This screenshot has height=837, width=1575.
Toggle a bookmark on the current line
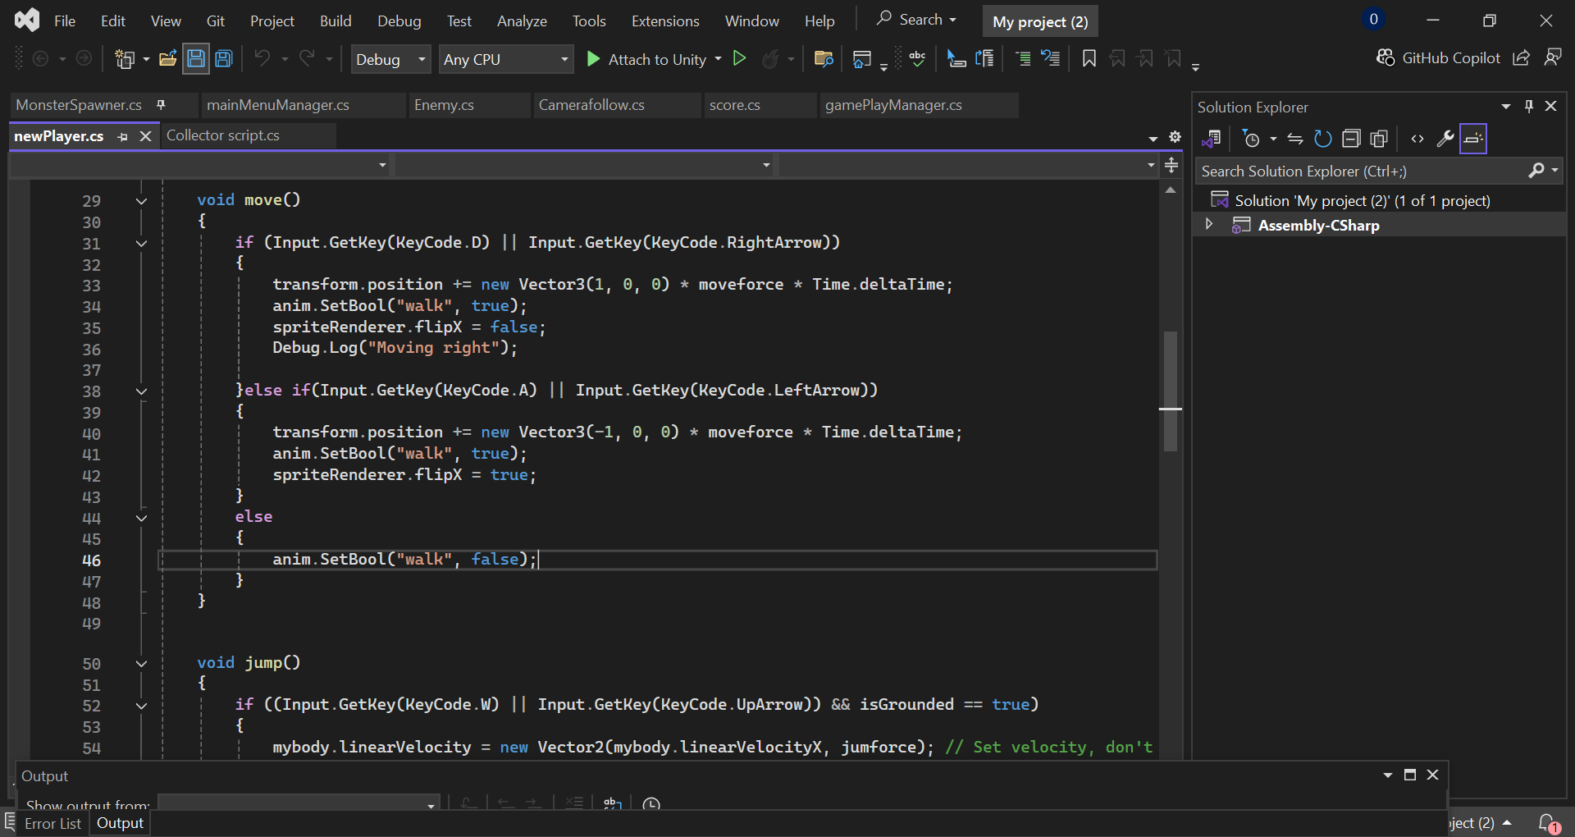tap(1089, 59)
